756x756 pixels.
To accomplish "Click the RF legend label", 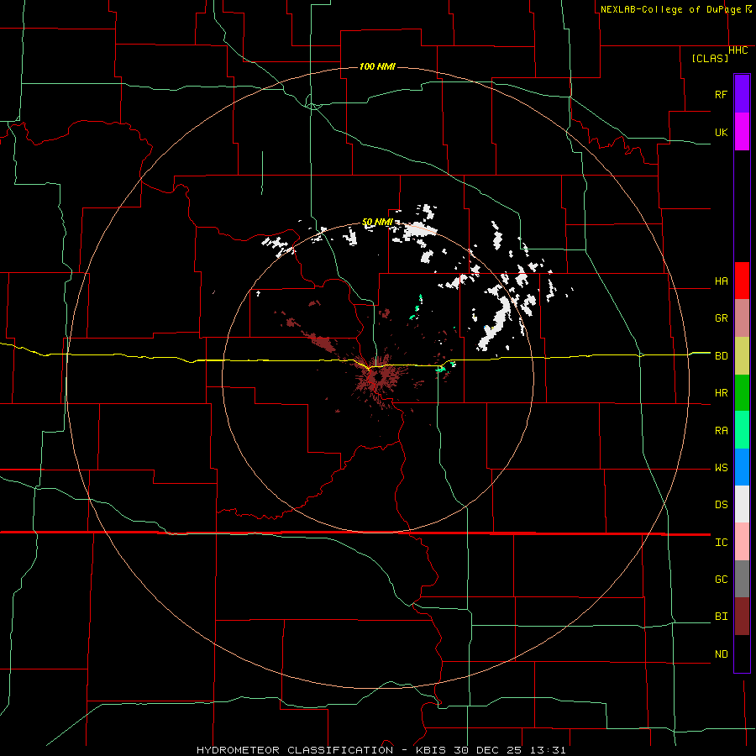I will pos(721,94).
